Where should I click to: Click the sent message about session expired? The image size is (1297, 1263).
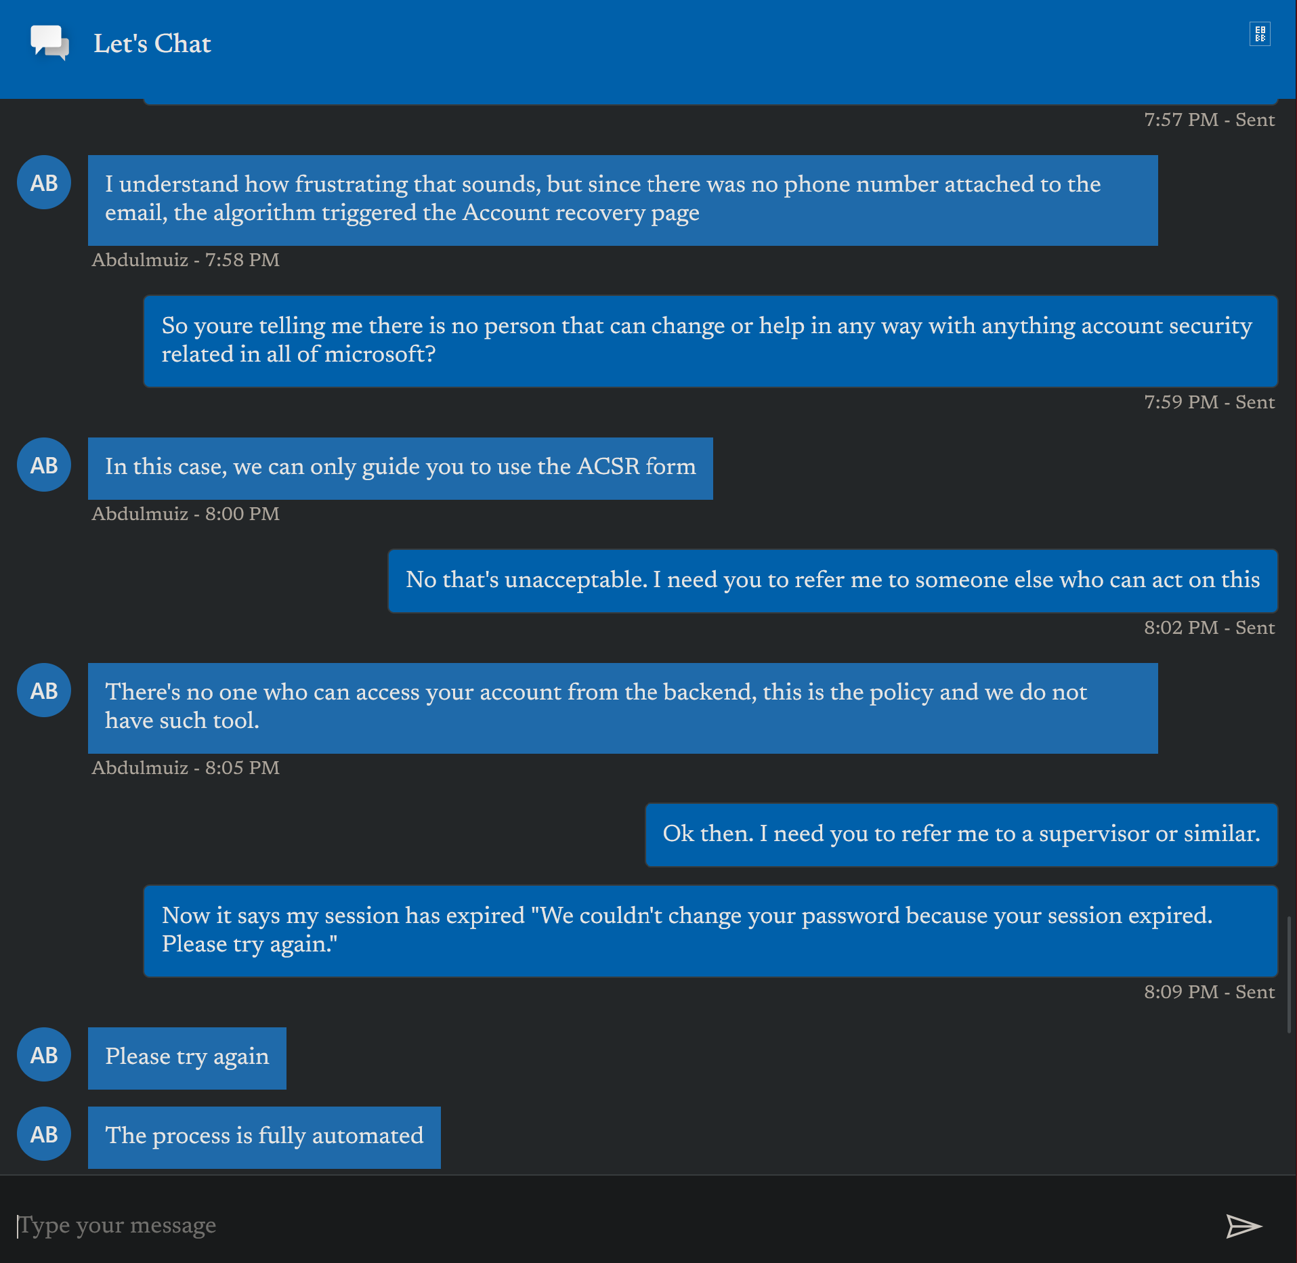coord(710,930)
